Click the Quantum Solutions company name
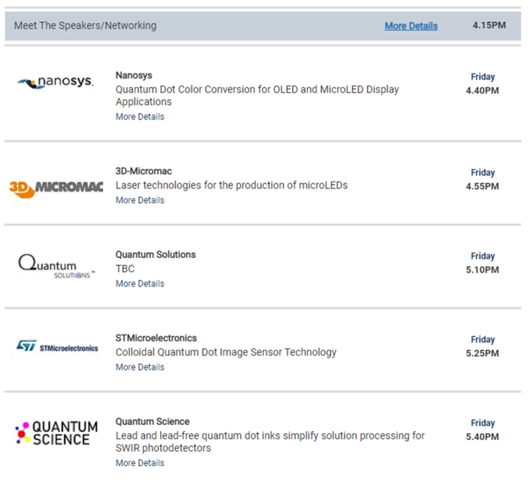 pyautogui.click(x=156, y=255)
